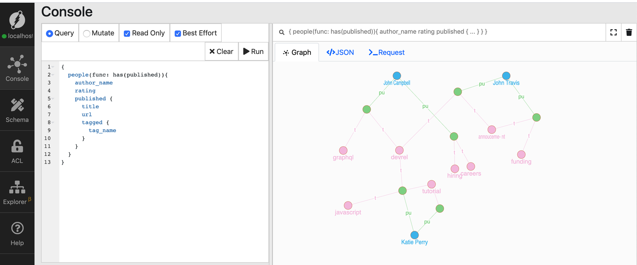This screenshot has width=637, height=265.
Task: Switch to the JSON tab
Action: pos(340,52)
